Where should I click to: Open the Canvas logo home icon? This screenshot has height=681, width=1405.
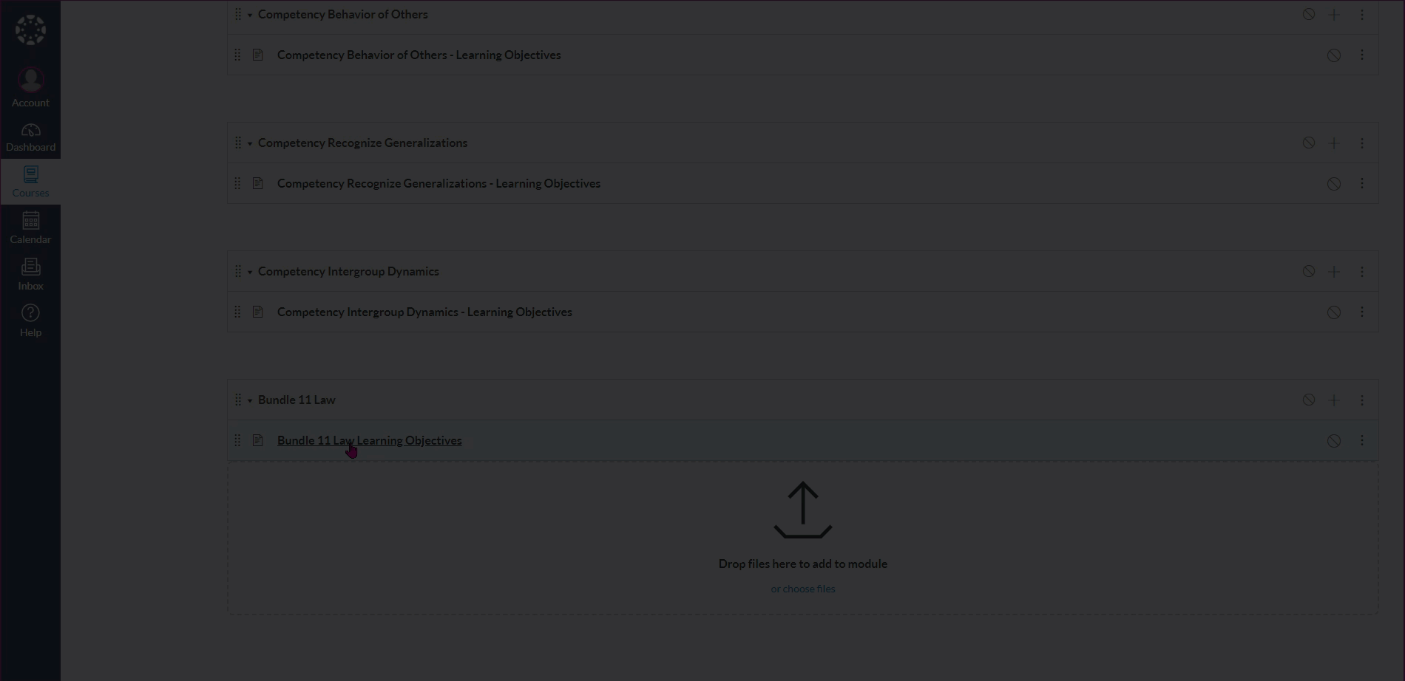(x=30, y=30)
